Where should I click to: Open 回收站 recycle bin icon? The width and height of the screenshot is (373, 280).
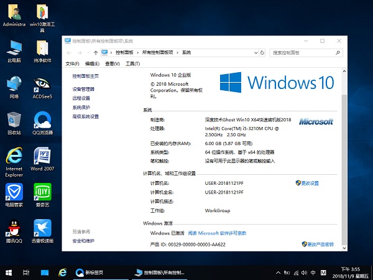coord(14,121)
